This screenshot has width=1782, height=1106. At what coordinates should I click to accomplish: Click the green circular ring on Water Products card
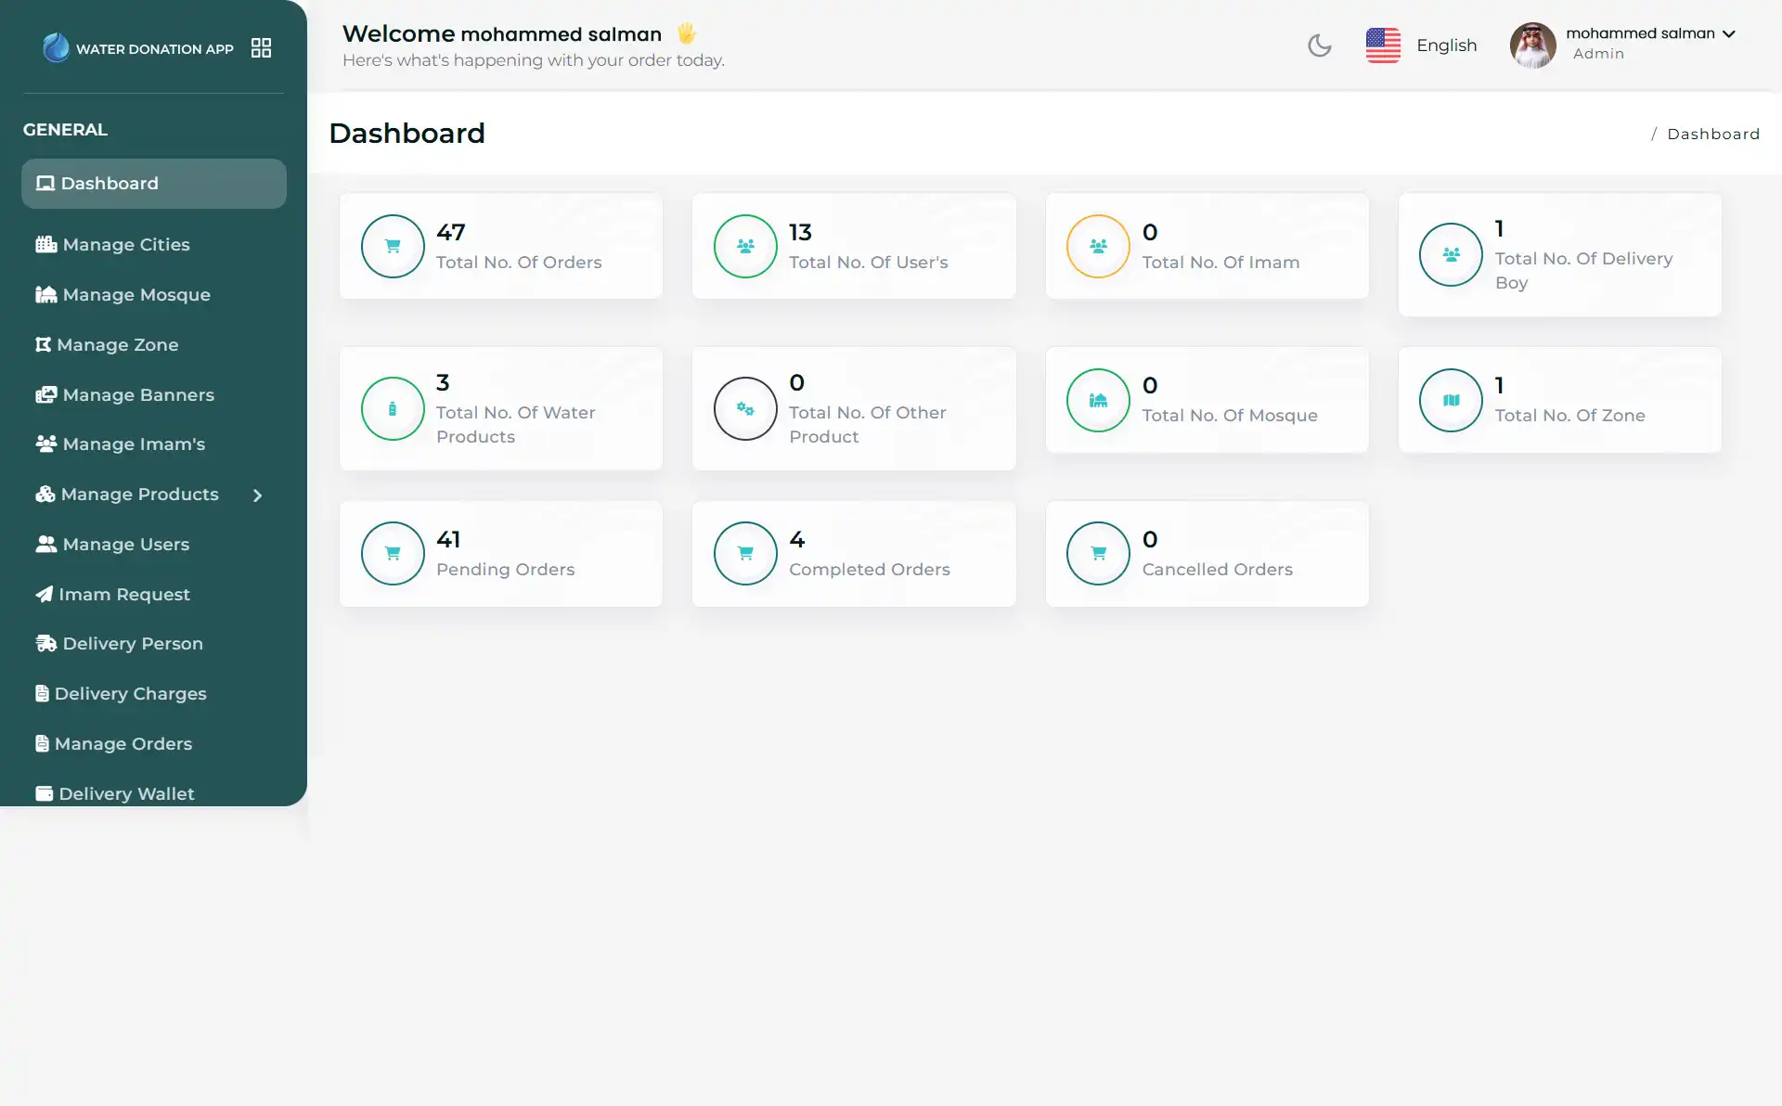(392, 408)
